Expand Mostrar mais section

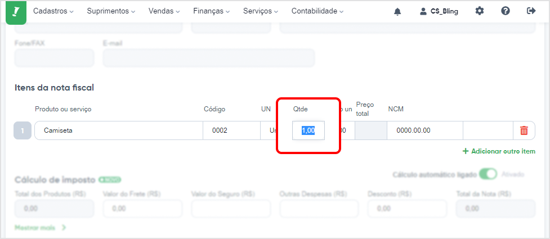(x=40, y=228)
